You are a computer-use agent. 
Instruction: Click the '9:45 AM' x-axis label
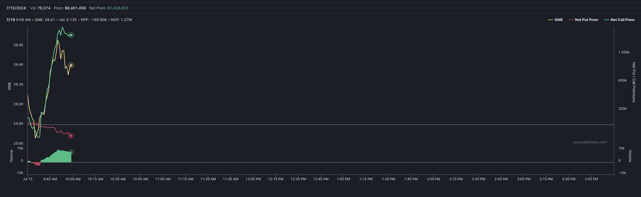(x=50, y=179)
